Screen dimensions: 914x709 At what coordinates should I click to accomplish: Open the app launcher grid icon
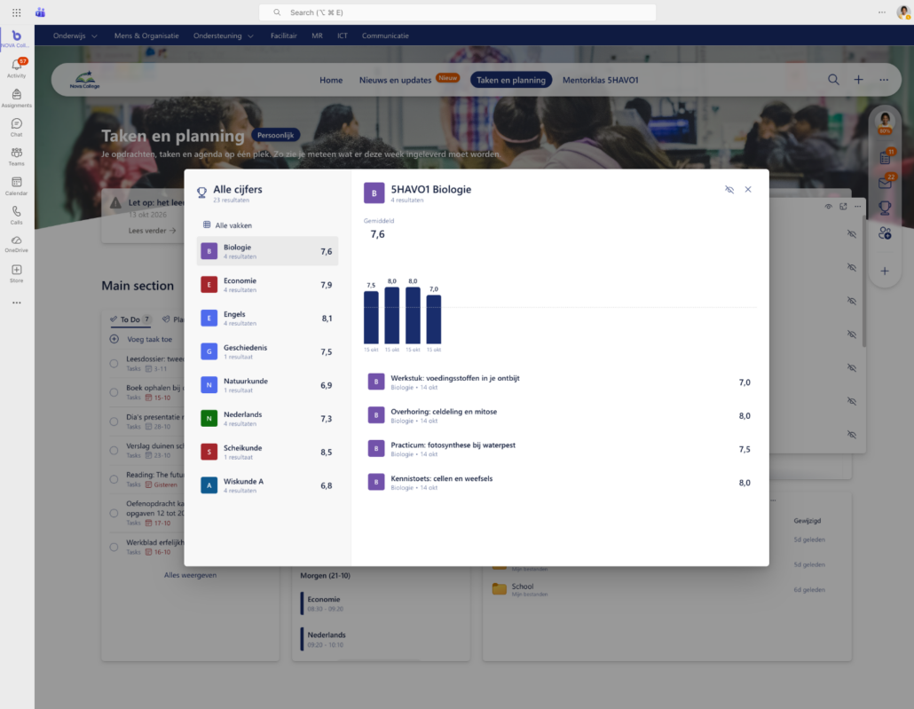pyautogui.click(x=16, y=12)
